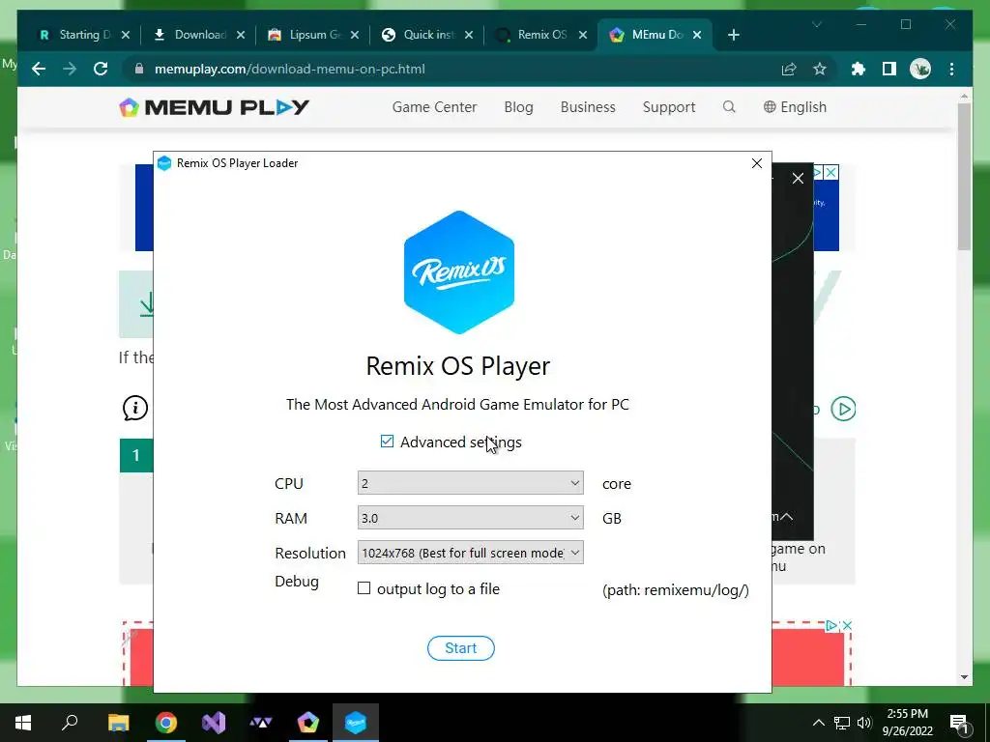Open Visual Studio from taskbar
The image size is (990, 742).
coord(214,723)
